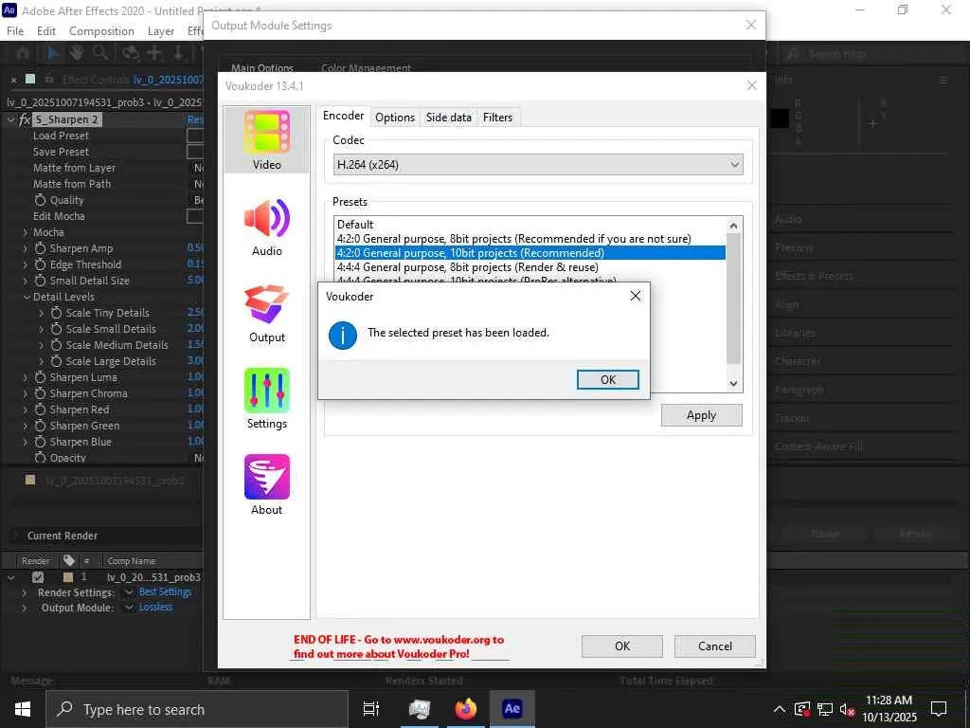Screen dimensions: 970x728
Task: Toggle stopwatch for Sharpen Red
Action: (40, 409)
